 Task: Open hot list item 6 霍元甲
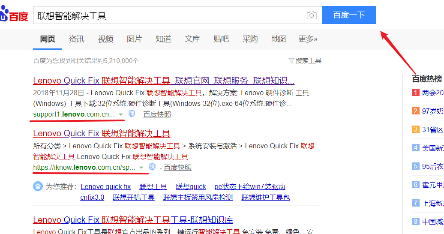pyautogui.click(x=428, y=185)
